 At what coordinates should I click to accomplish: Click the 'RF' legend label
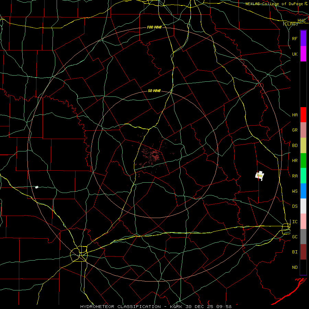coord(295,38)
